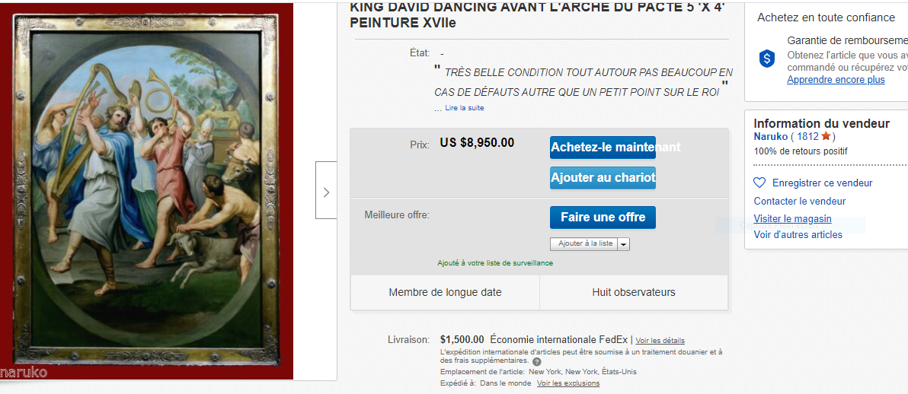908x394 pixels.
Task: Open Voir les exclusions link
Action: [568, 383]
